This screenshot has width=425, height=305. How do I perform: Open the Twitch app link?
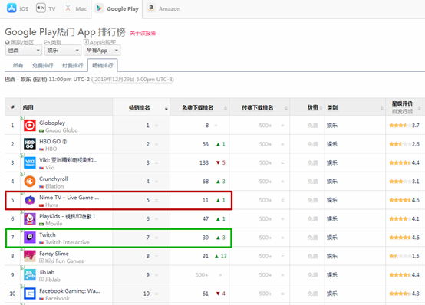click(48, 234)
